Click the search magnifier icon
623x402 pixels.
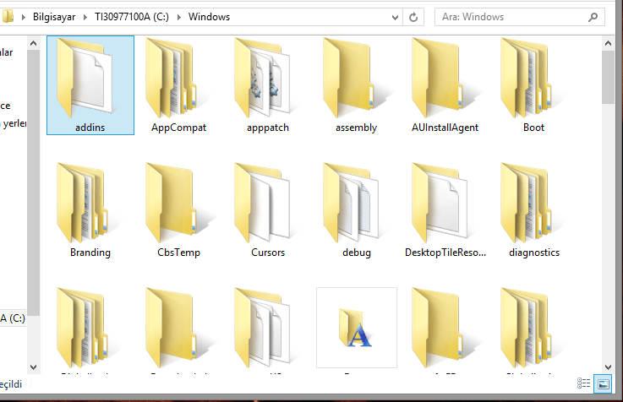[x=593, y=17]
